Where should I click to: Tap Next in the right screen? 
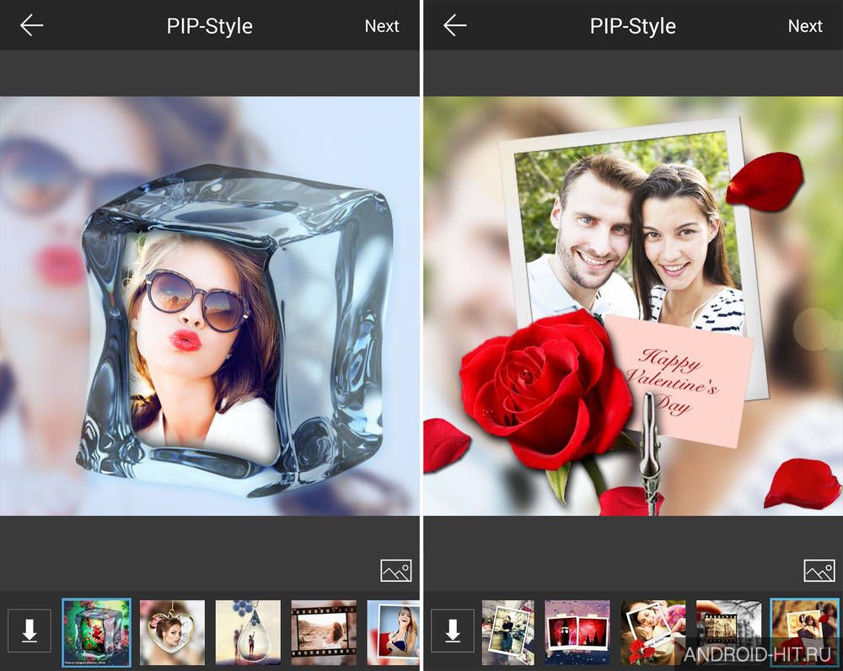click(x=805, y=26)
